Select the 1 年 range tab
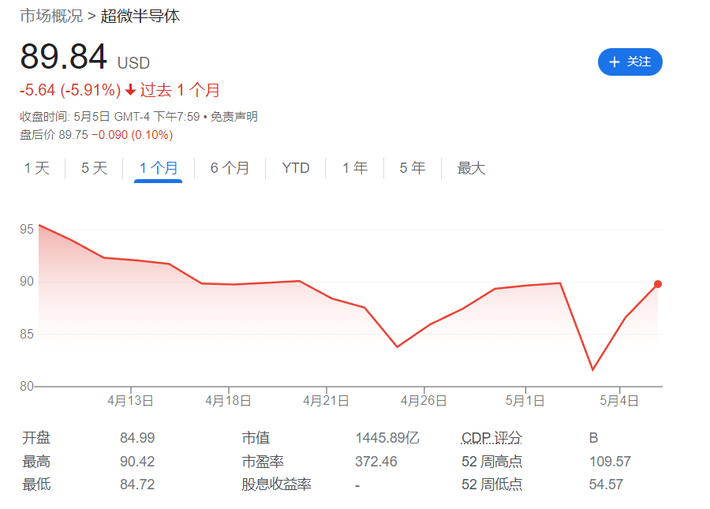The width and height of the screenshot is (710, 509). pos(355,168)
